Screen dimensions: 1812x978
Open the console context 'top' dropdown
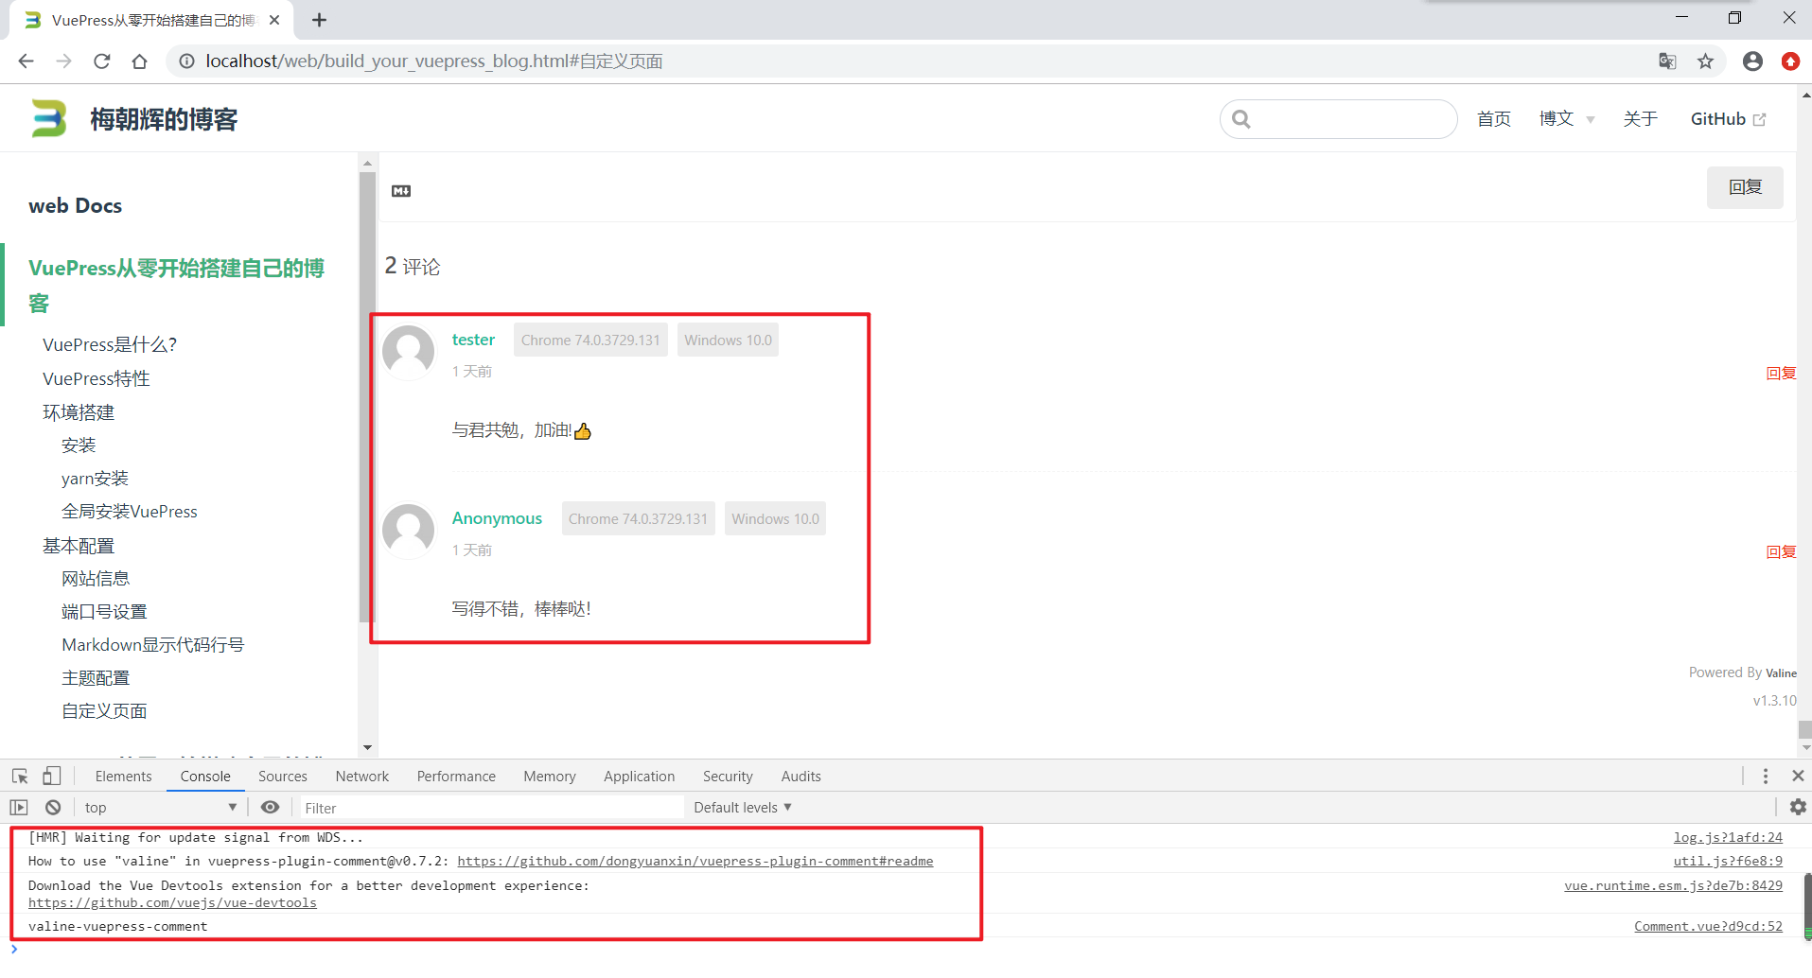159,808
